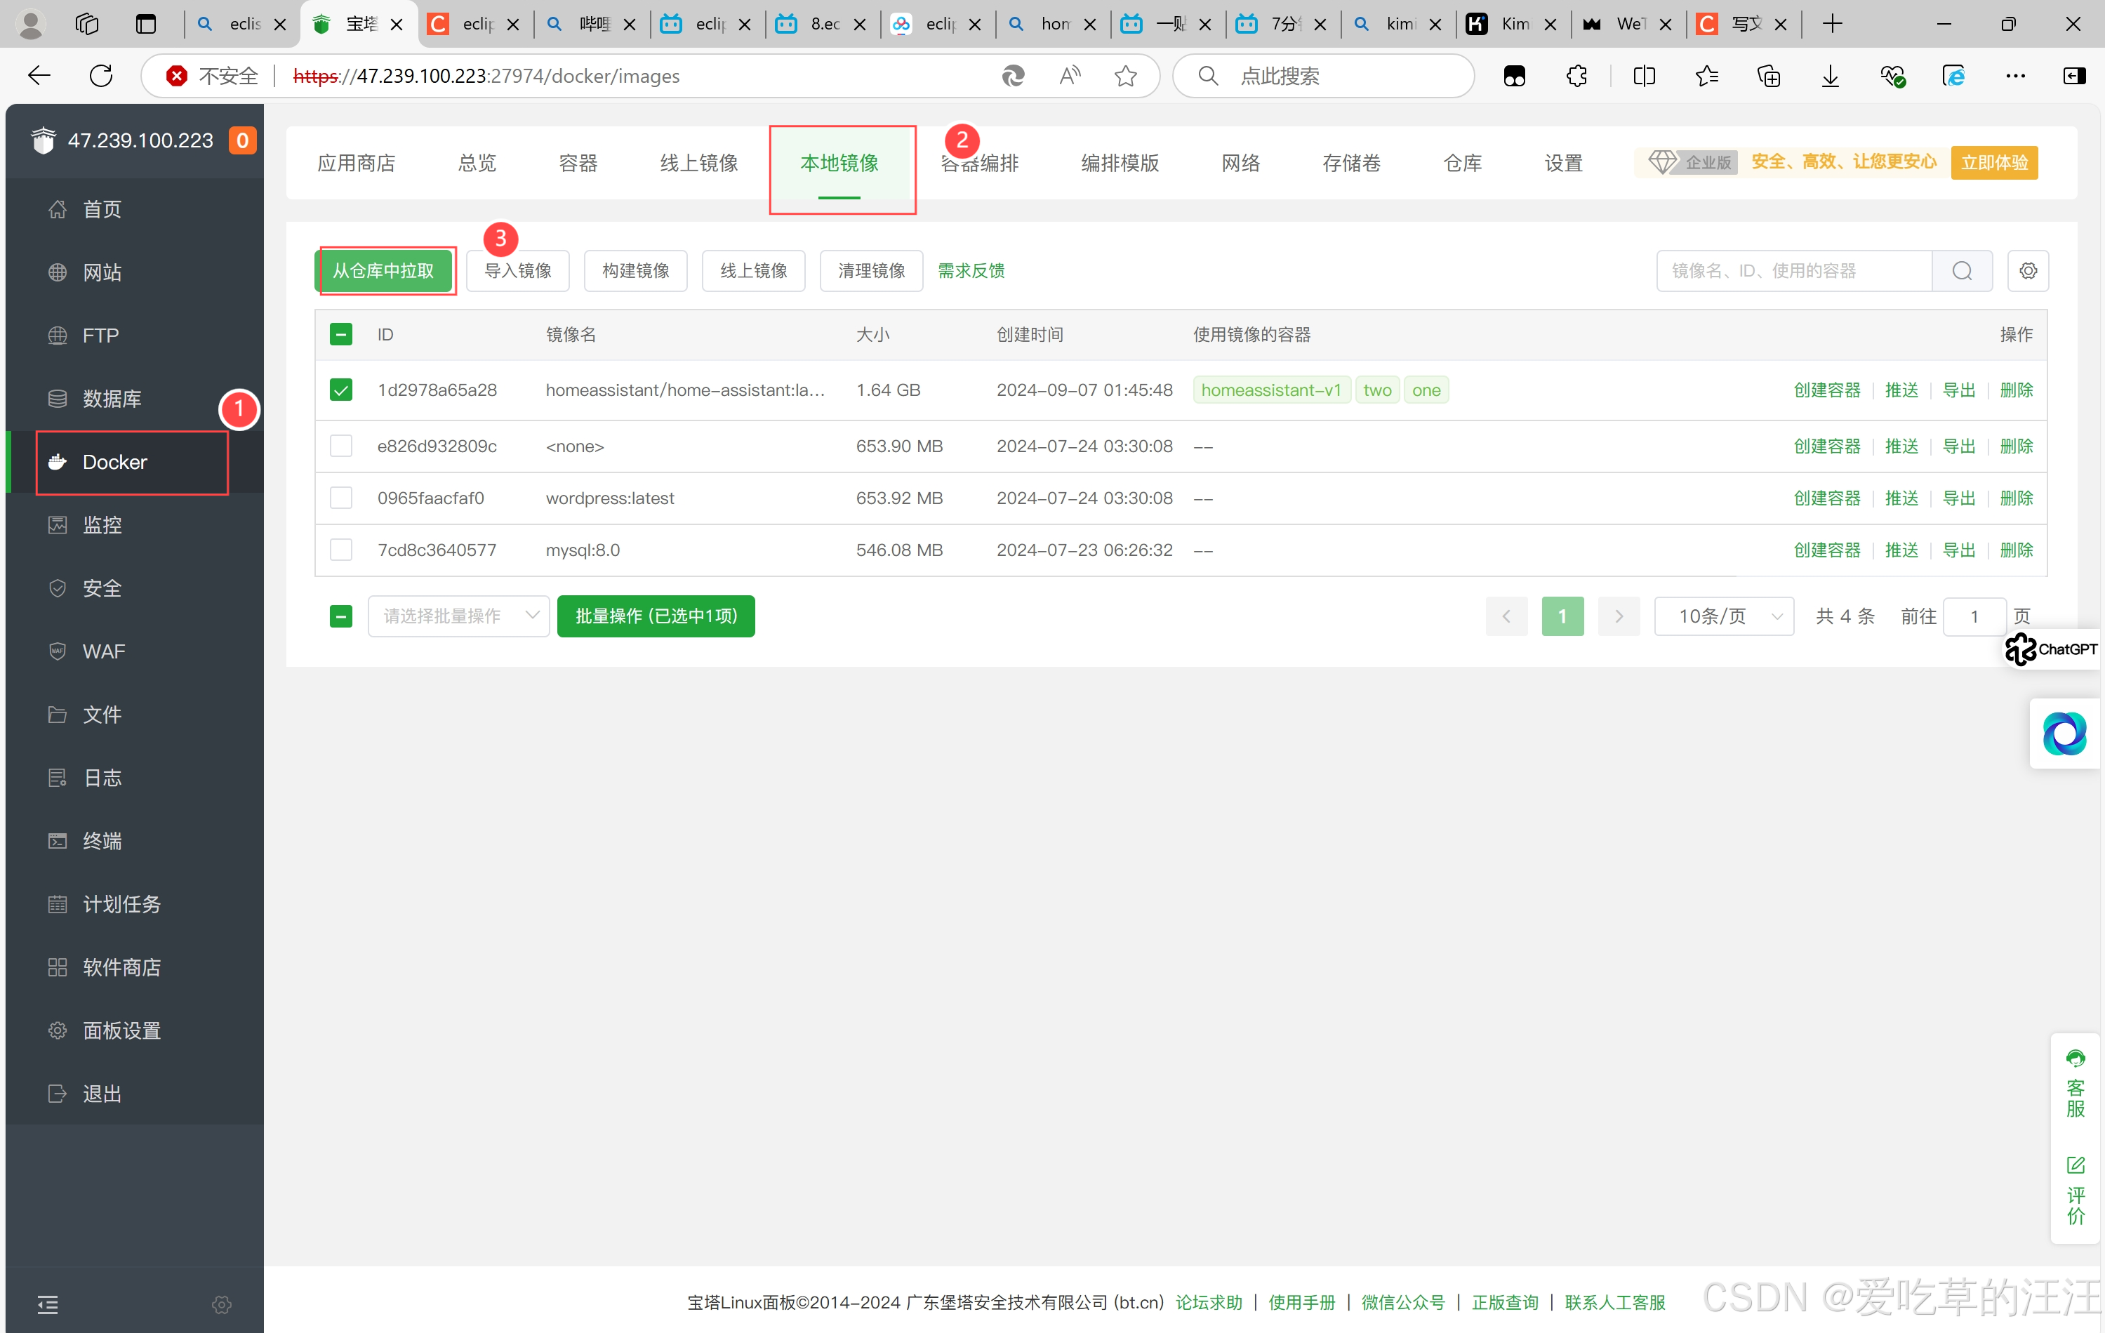Check the wordpress:latest row checkbox
Viewport: 2105px width, 1333px height.
[x=341, y=498]
